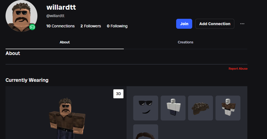The image size is (267, 139).
Task: Open the 0 Following list
Action: [117, 26]
